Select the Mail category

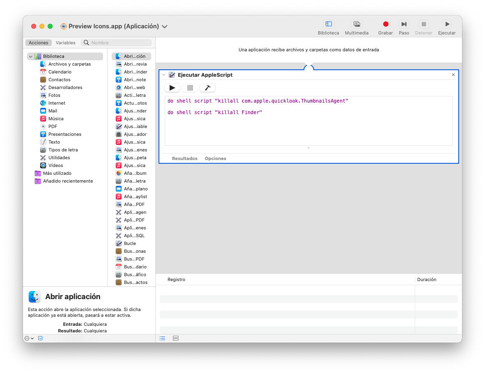[49, 111]
